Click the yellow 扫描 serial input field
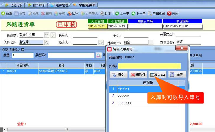This screenshot has width=215, height=132. pyautogui.click(x=149, y=66)
